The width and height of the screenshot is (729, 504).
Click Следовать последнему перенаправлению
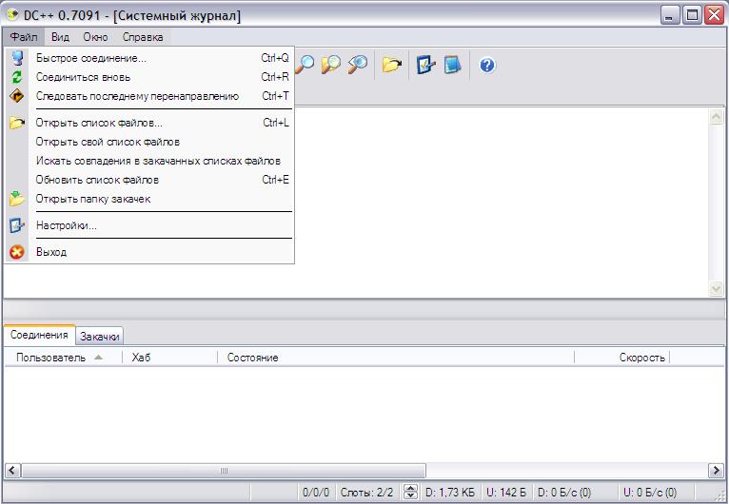(137, 96)
